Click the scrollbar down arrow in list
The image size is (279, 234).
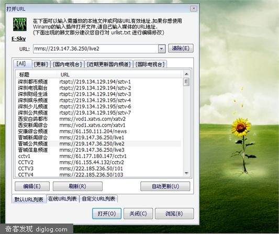pyautogui.click(x=186, y=173)
